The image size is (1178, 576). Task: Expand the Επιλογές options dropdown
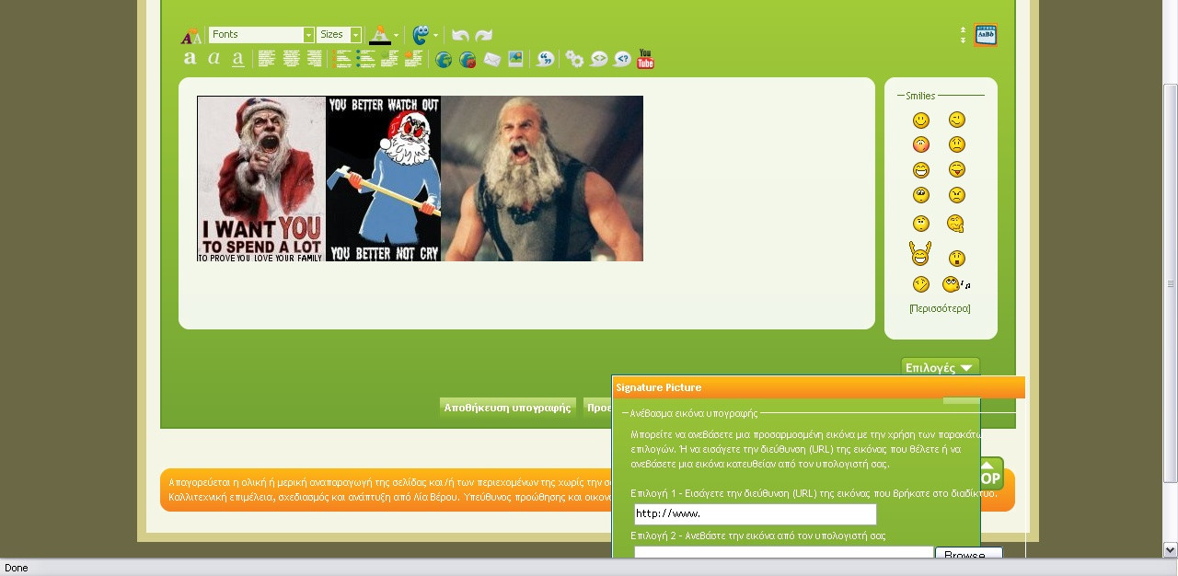point(940,367)
